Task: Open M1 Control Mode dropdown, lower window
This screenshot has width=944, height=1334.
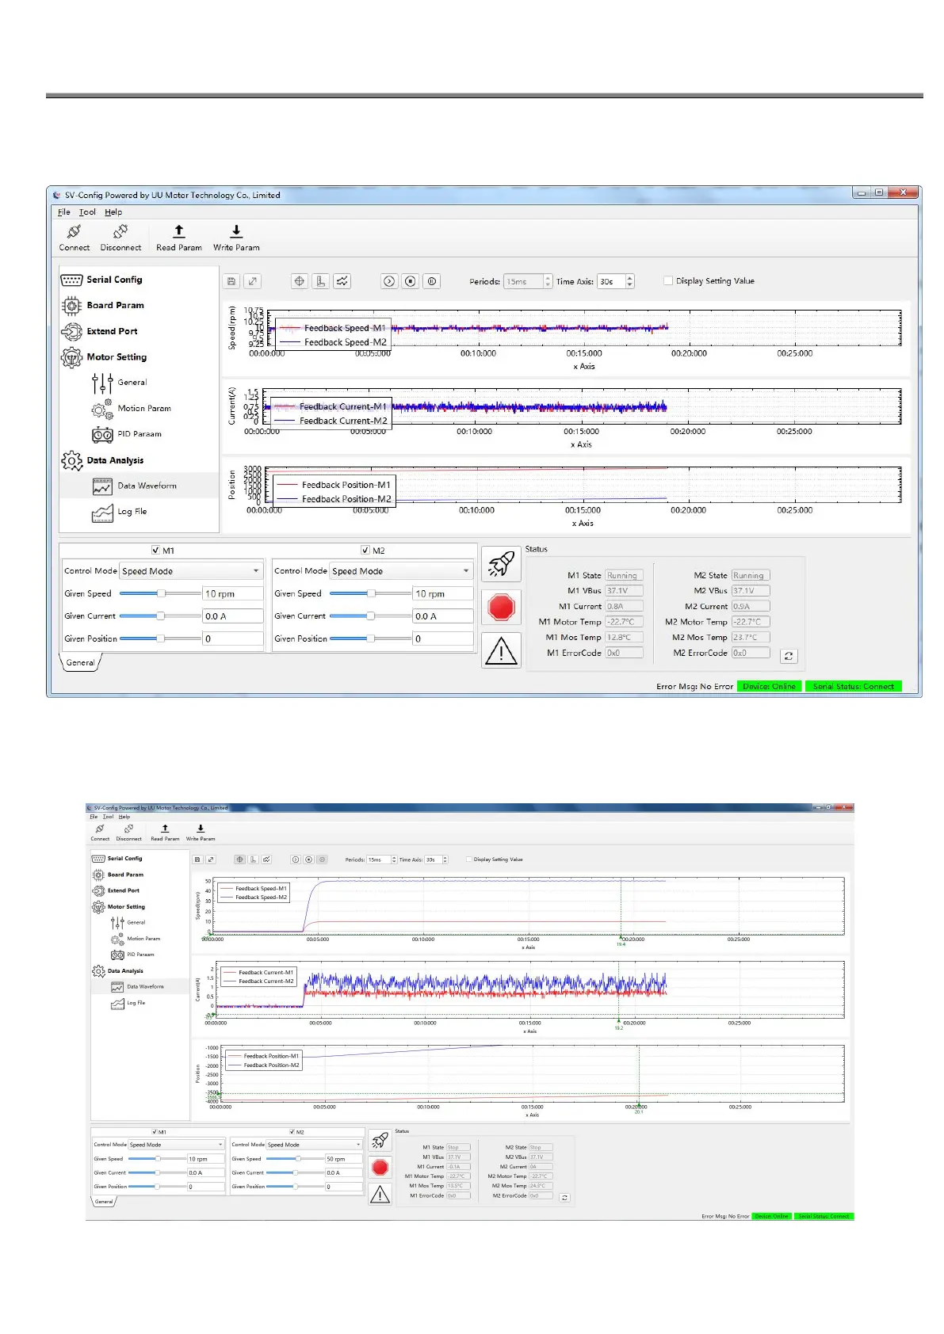Action: point(177,1144)
